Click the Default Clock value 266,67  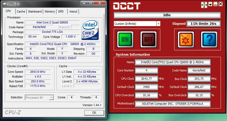(199, 87)
